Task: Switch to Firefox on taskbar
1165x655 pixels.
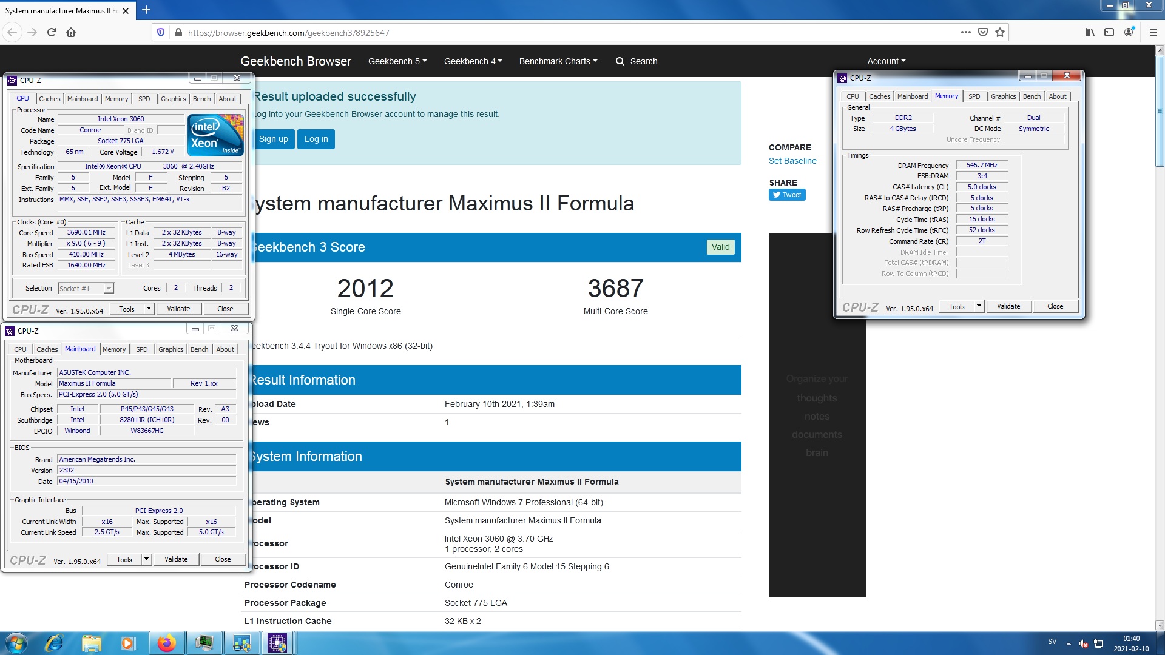Action: (x=166, y=643)
